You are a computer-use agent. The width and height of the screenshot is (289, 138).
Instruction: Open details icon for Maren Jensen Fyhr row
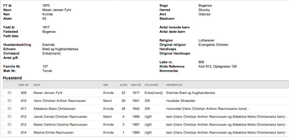[x=9, y=92]
